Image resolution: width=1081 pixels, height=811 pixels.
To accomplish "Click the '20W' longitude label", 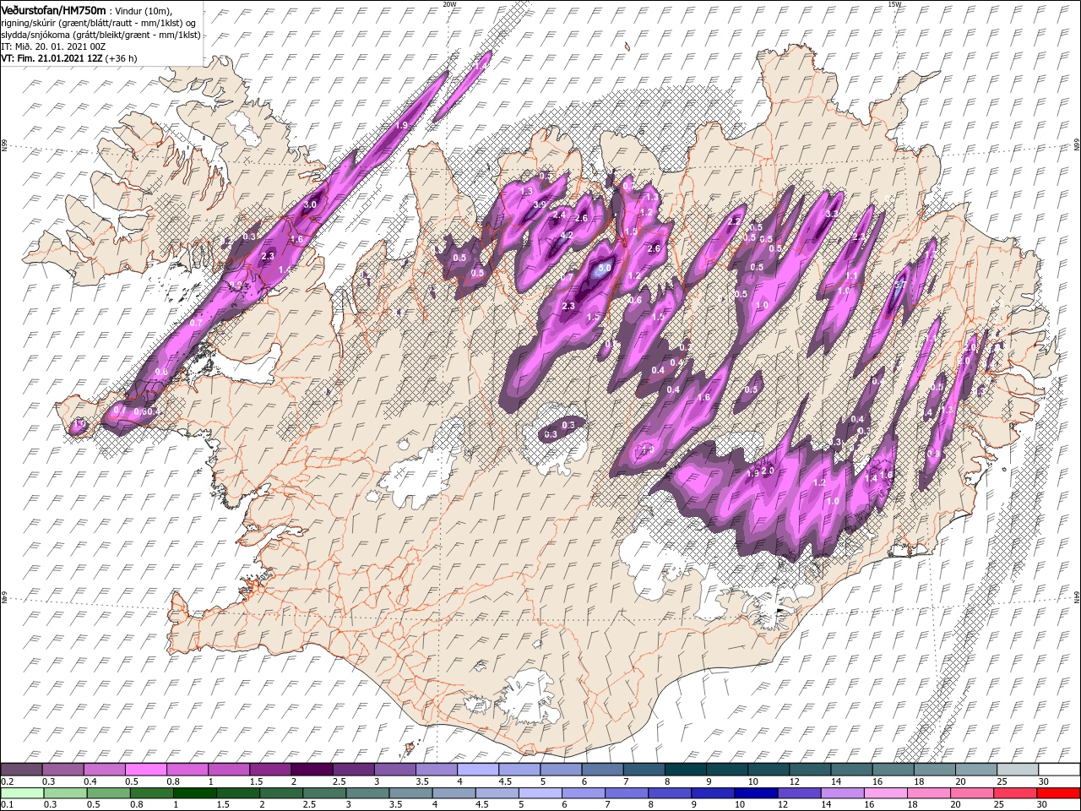I will pos(449,4).
